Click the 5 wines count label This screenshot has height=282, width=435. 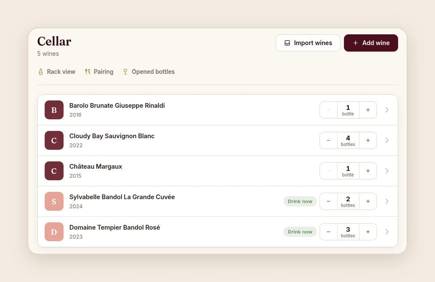click(x=48, y=54)
